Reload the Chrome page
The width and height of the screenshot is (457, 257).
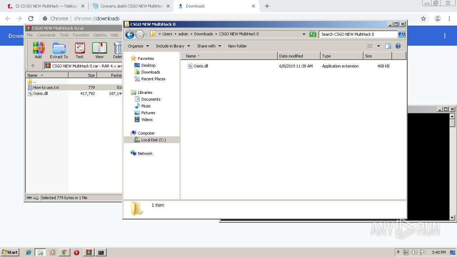coord(31,19)
